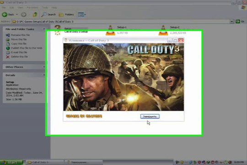Click the Завершить finish button in installer

coord(150,116)
